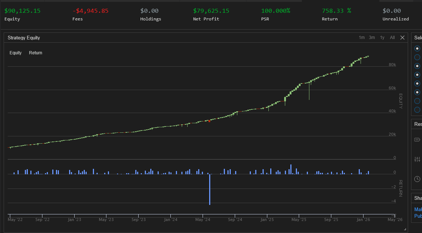
Task: Select the sixth radio option in chart selector
Action: pyautogui.click(x=417, y=92)
